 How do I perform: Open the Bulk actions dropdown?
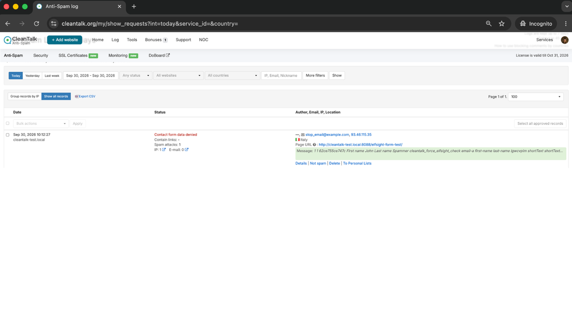tap(41, 124)
